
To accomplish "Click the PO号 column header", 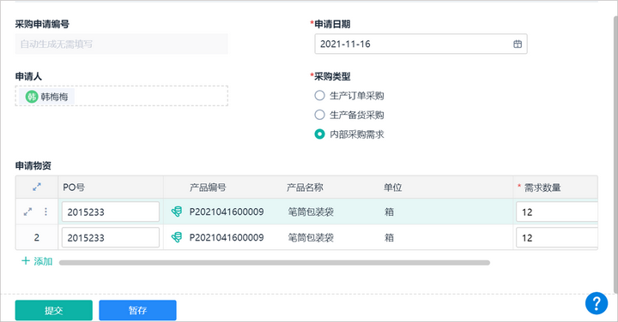I will (x=74, y=188).
